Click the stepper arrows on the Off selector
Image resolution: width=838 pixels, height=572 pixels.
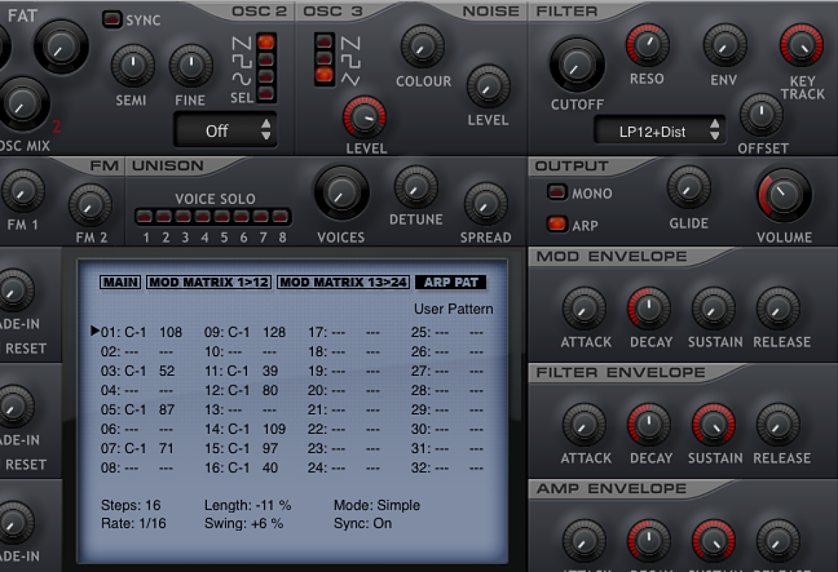point(266,130)
